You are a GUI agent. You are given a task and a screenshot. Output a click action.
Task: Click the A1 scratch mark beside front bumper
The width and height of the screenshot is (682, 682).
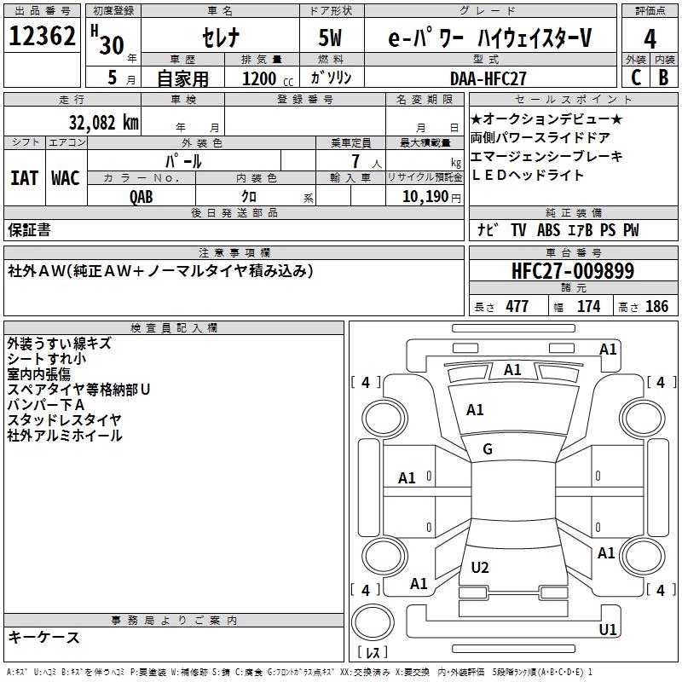pyautogui.click(x=608, y=350)
